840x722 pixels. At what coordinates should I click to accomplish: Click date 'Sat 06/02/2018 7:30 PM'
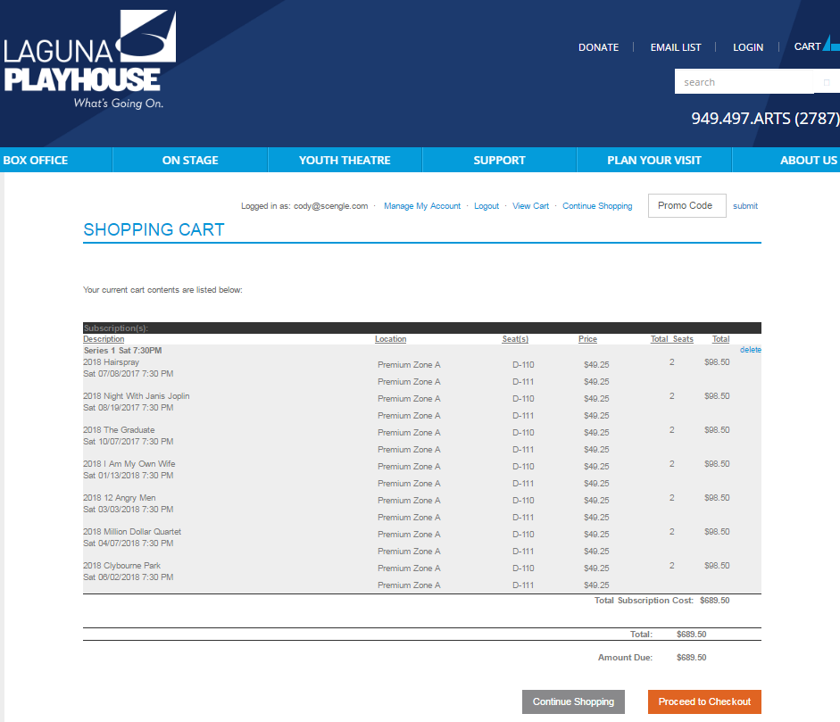point(128,577)
